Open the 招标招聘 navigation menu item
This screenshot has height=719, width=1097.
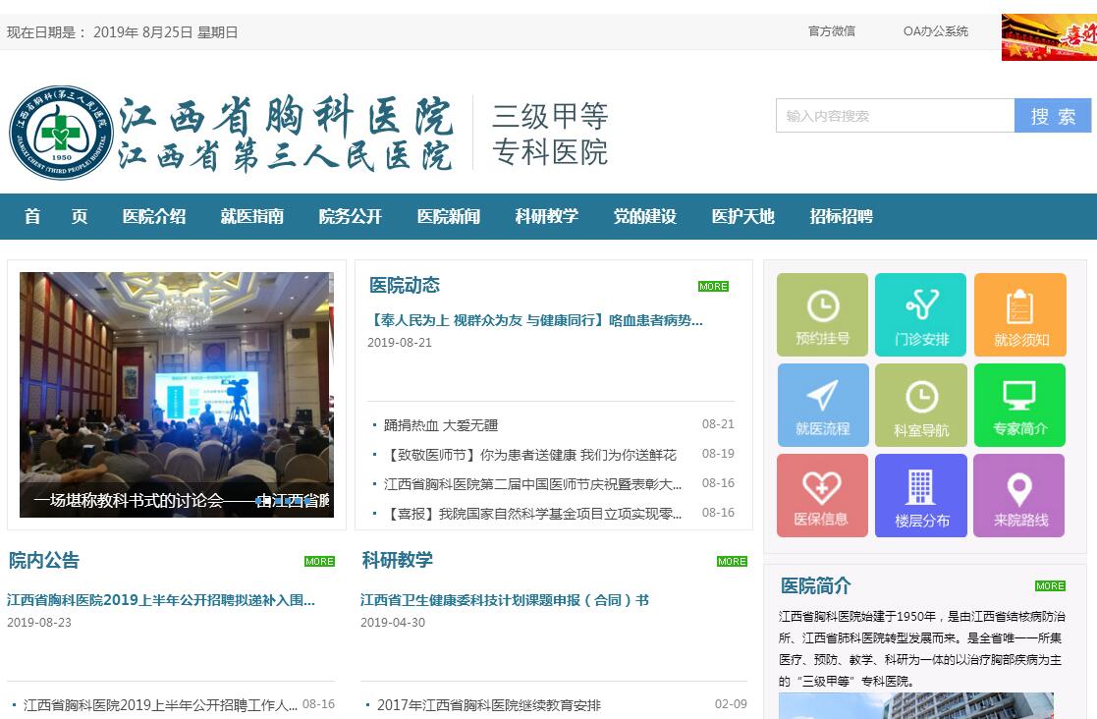[842, 216]
